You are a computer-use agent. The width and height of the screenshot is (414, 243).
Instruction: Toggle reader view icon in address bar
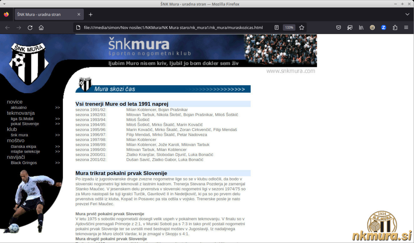[276, 28]
